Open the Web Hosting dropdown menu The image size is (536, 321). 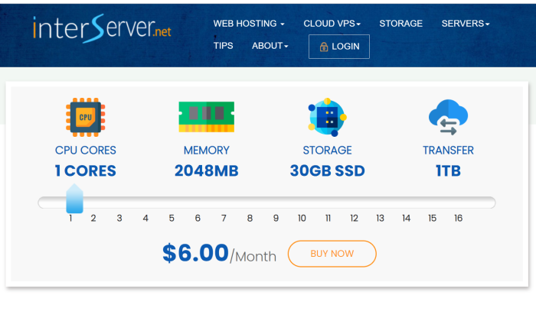tap(249, 24)
